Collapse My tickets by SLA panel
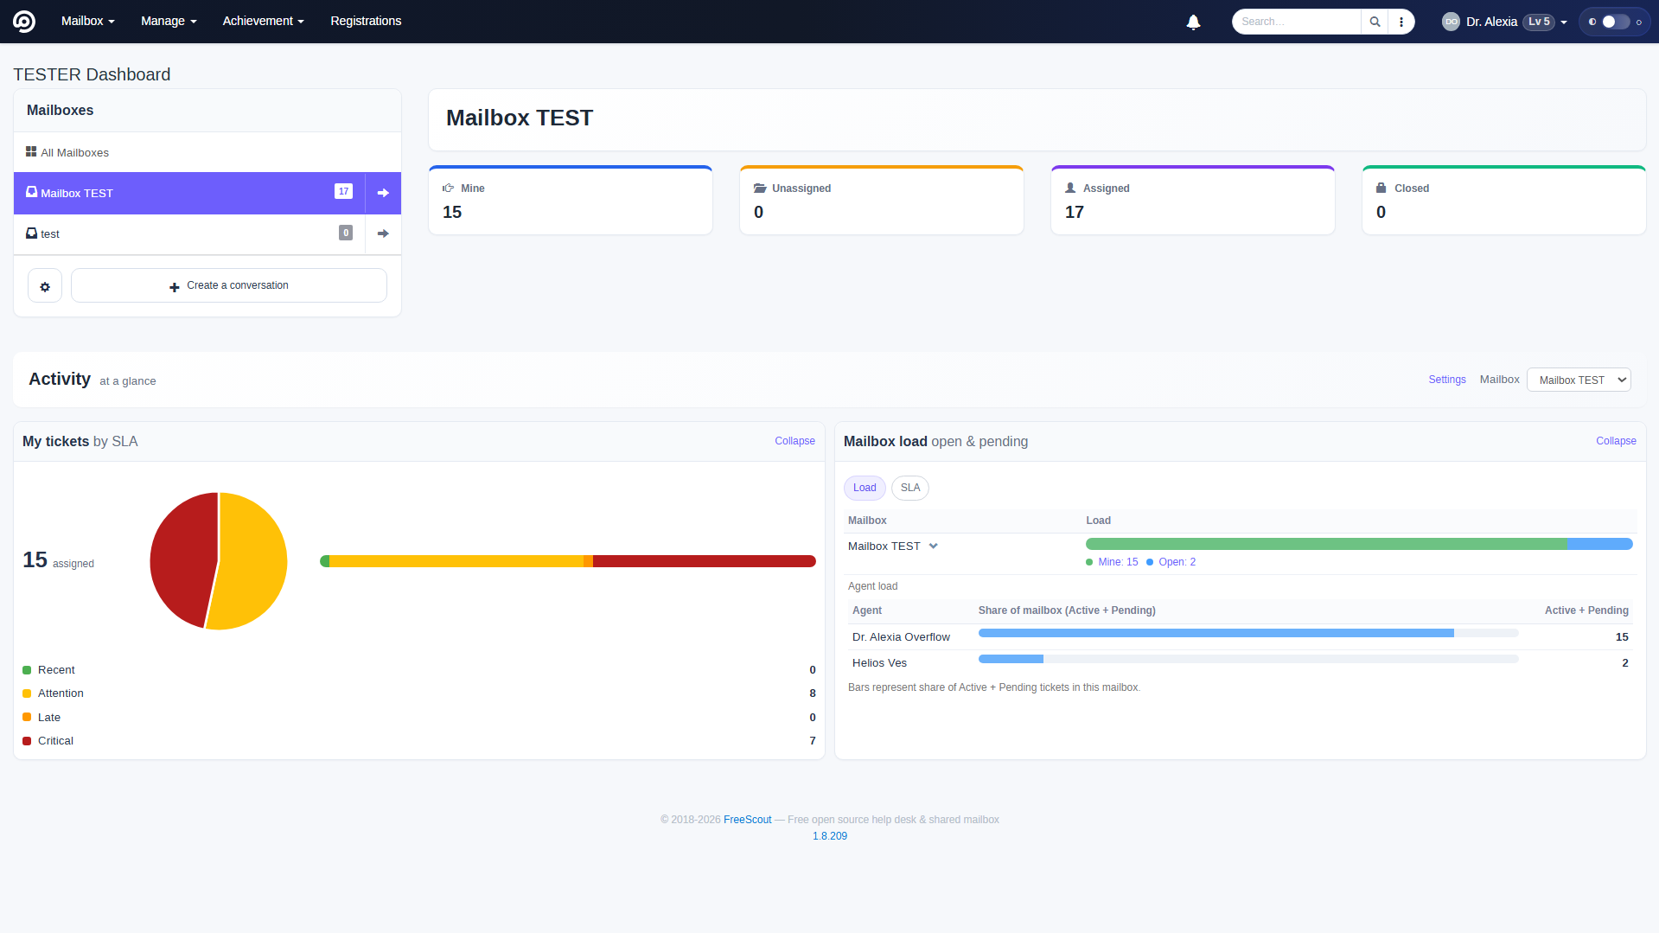 tap(794, 441)
